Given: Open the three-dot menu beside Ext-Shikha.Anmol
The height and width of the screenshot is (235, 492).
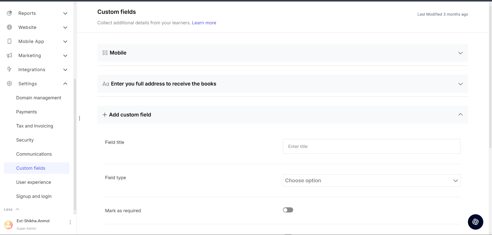Looking at the screenshot, I should [x=70, y=222].
